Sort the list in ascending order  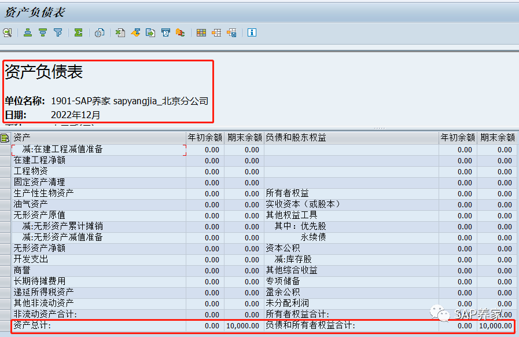pyautogui.click(x=28, y=32)
